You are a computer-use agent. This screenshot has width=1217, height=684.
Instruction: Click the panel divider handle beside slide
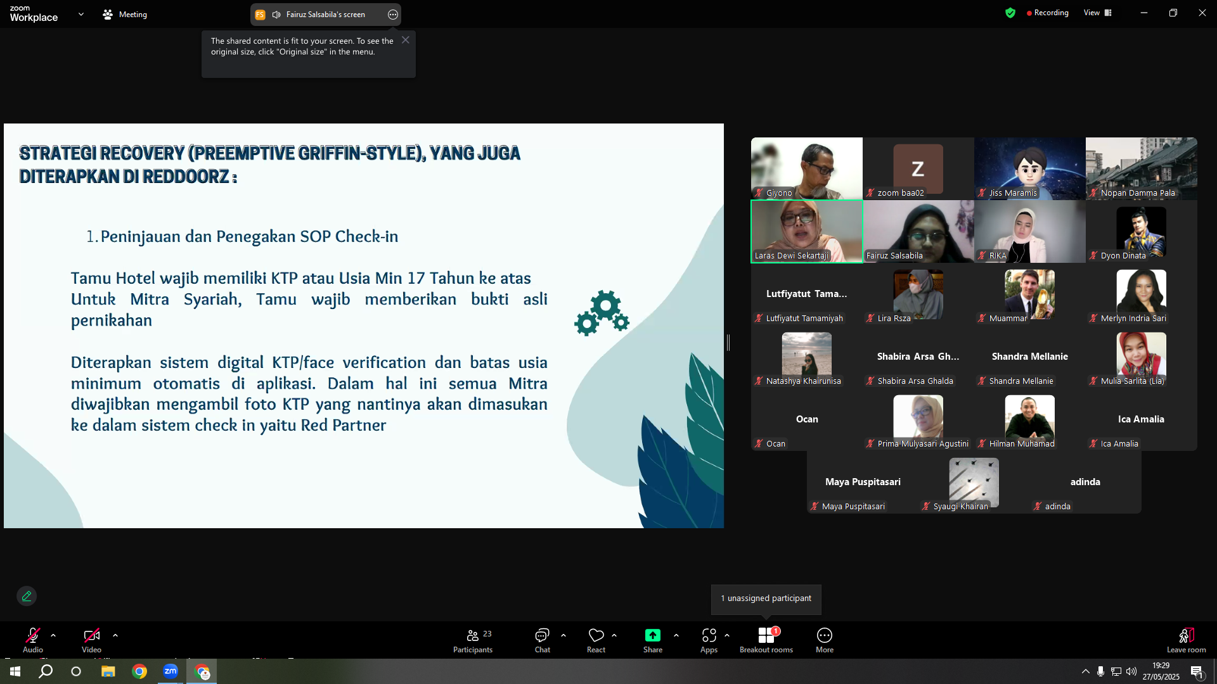[x=728, y=343]
